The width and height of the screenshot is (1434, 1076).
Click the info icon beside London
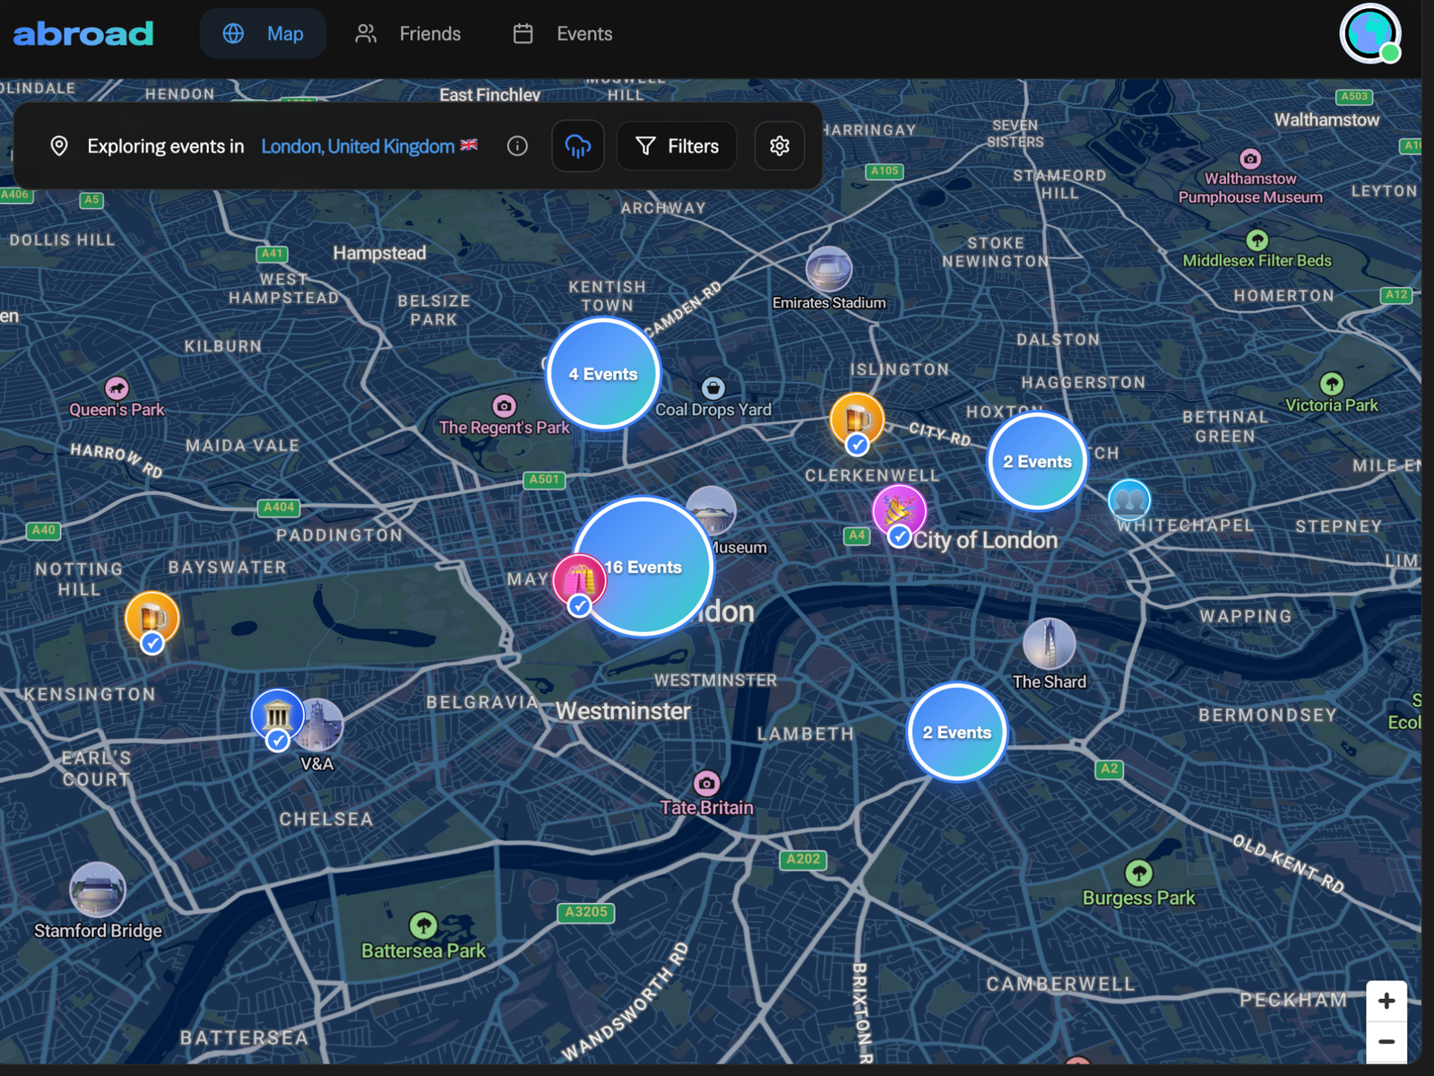click(x=517, y=146)
